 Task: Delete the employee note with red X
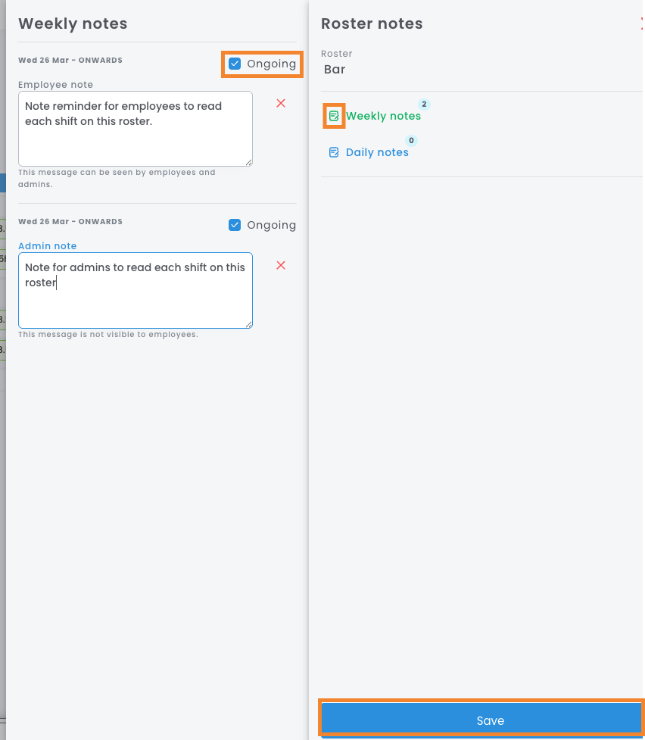(281, 103)
